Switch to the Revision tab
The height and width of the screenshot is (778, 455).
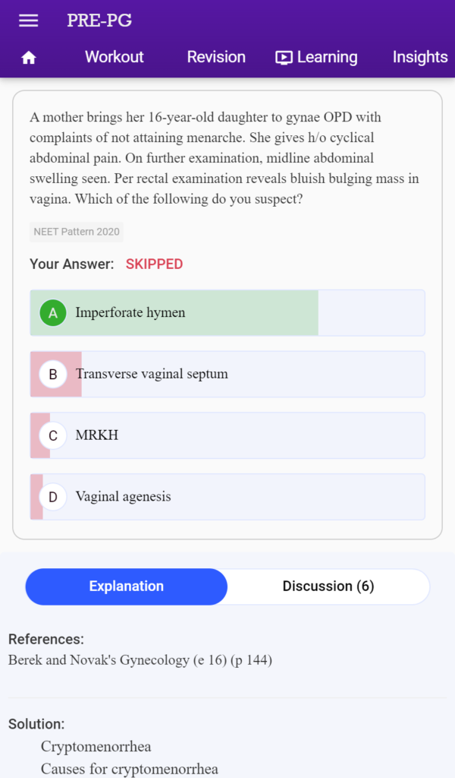216,57
